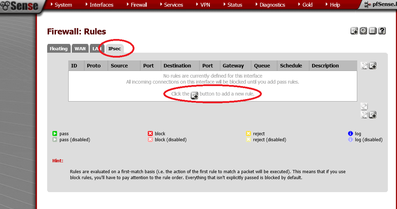Switch to the Floating rules tab

pyautogui.click(x=58, y=49)
